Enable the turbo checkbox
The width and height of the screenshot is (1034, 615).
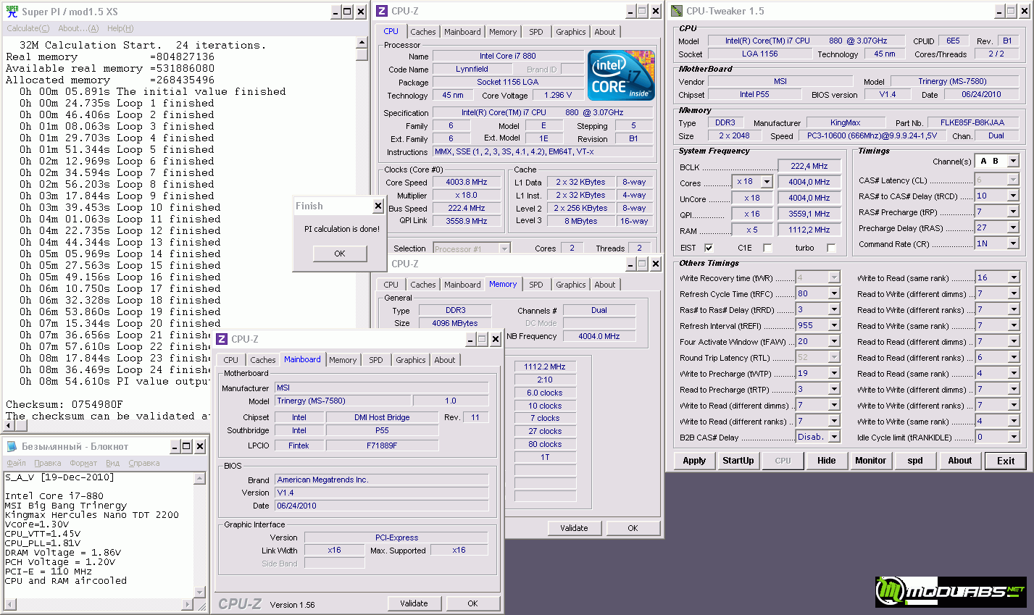point(831,248)
